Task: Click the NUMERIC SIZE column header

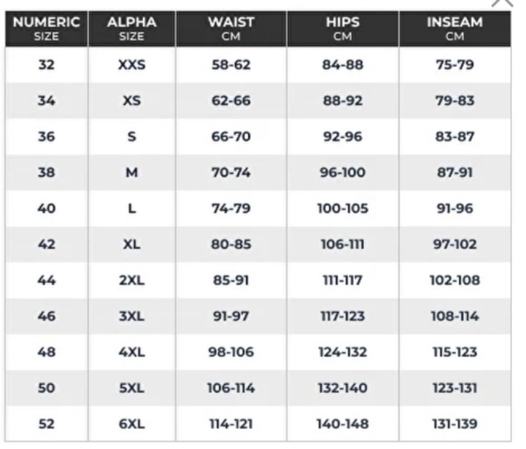Action: click(46, 29)
